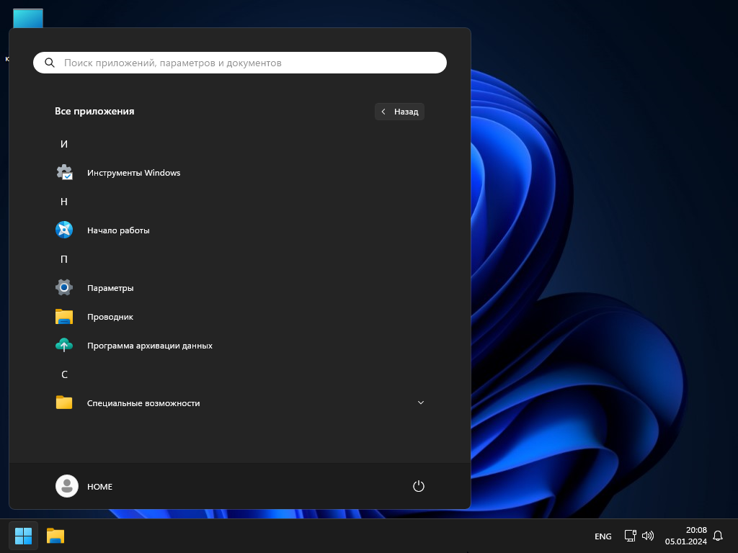Viewport: 738px width, 553px height.
Task: Launch Программа архивации данных
Action: (x=149, y=346)
